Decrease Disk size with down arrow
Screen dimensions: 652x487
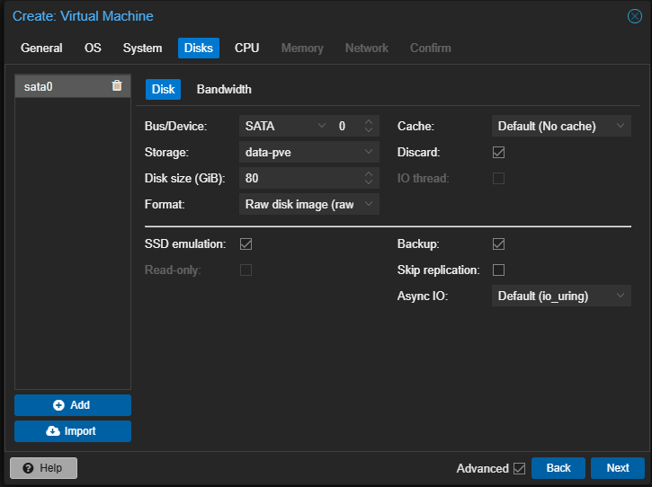pos(369,182)
